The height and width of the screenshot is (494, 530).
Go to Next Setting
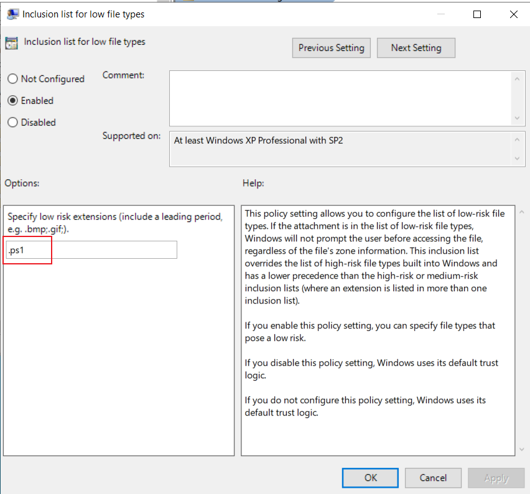(x=416, y=48)
